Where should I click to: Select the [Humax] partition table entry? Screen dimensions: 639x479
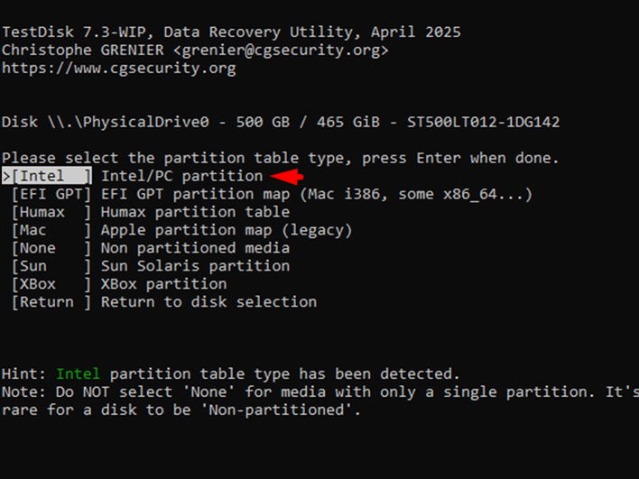click(x=51, y=212)
